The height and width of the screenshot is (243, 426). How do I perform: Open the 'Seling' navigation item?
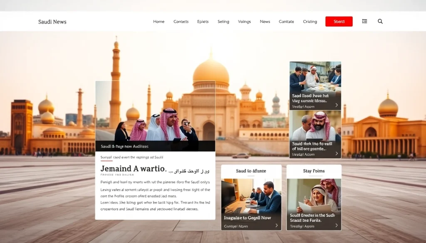(x=223, y=21)
